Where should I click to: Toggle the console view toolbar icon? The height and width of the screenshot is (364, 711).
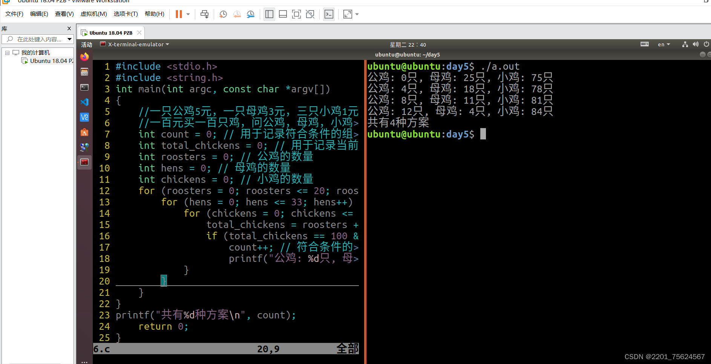coord(329,14)
